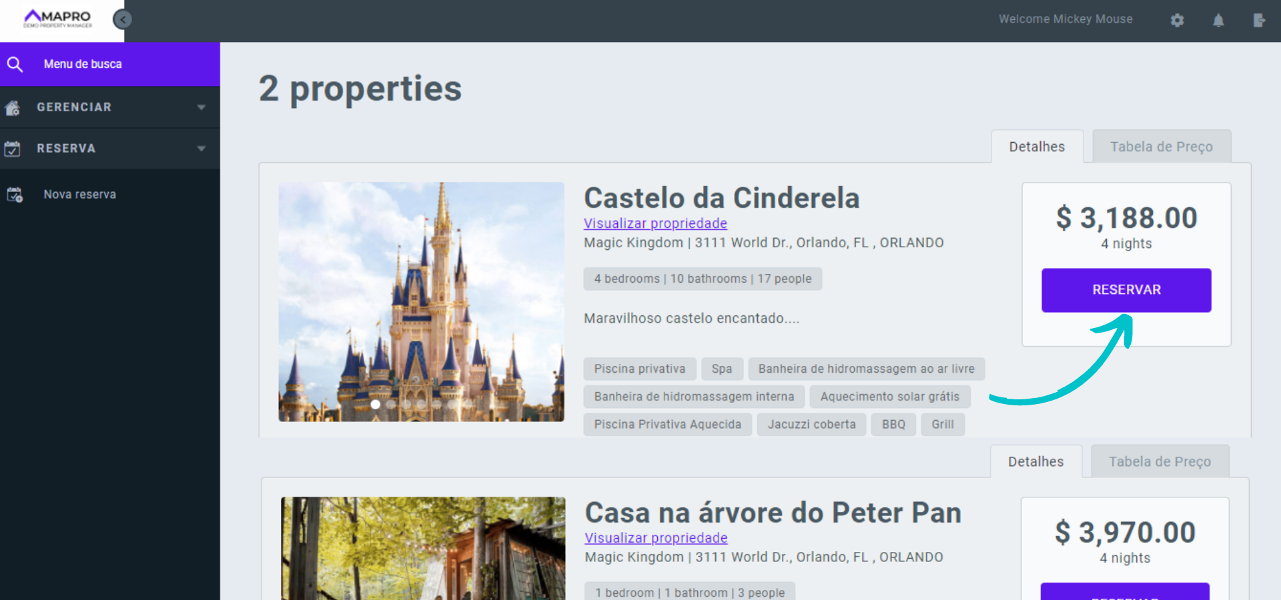Switch to the Tabela de Preço tab
This screenshot has width=1281, height=600.
tap(1162, 146)
